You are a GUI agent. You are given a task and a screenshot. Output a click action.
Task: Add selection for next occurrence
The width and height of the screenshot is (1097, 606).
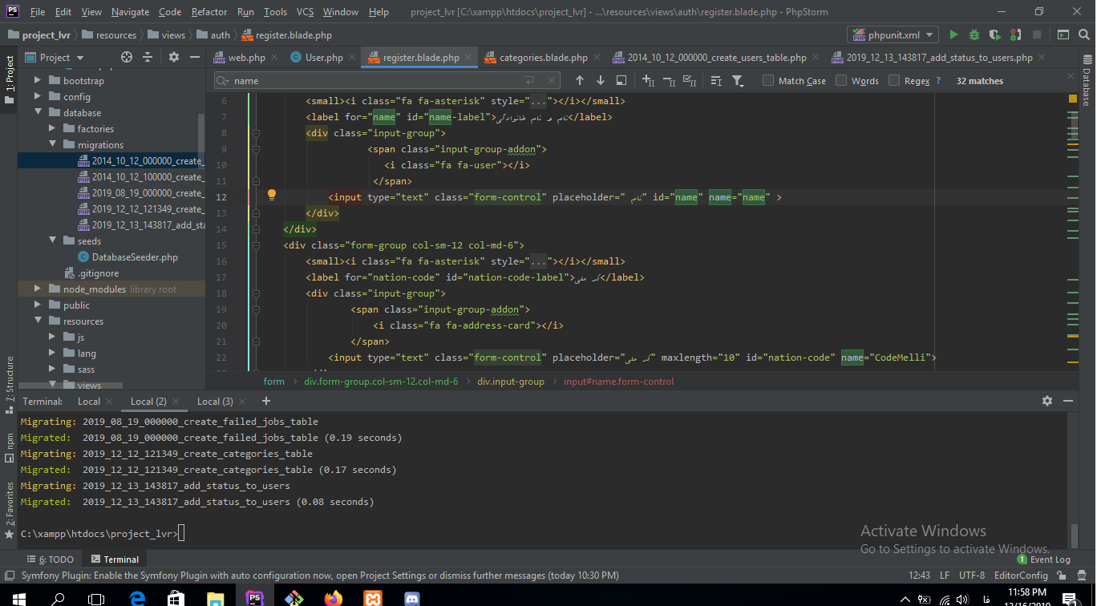pyautogui.click(x=648, y=80)
